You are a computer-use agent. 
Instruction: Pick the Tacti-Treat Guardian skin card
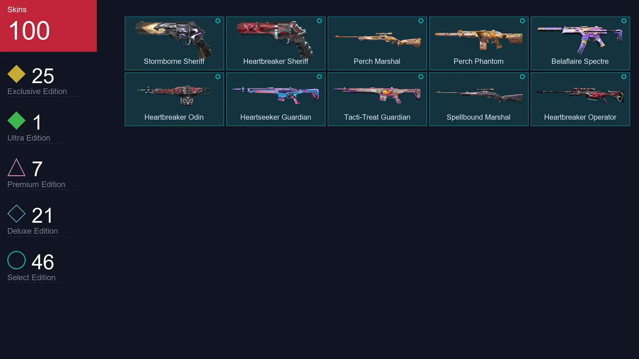[377, 99]
